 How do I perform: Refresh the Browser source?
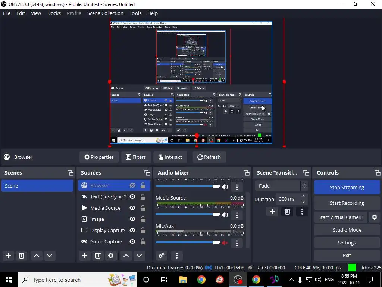[x=209, y=157]
